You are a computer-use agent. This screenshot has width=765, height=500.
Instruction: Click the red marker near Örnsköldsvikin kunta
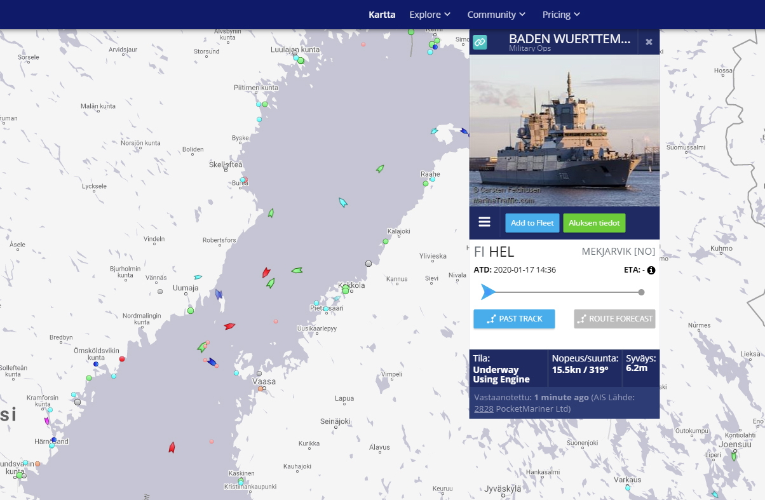pos(122,359)
